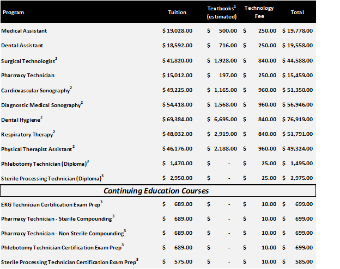Select the Physical Therapist Assistant program label

tap(38, 148)
